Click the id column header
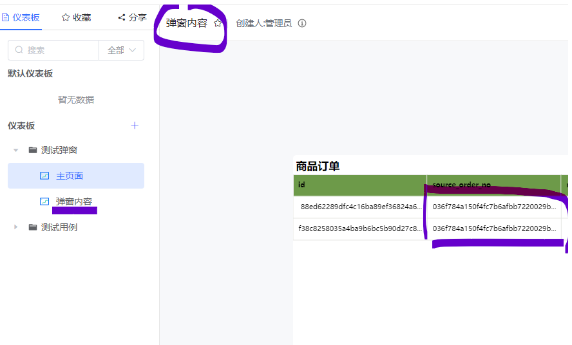Viewport: 572px width, 345px height. 360,185
